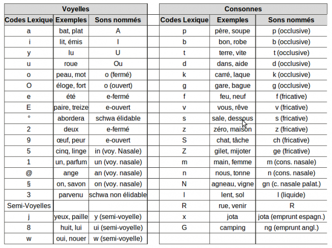Click the "Semi-Voyelles" row label
This screenshot has height=248, width=332.
[27, 206]
